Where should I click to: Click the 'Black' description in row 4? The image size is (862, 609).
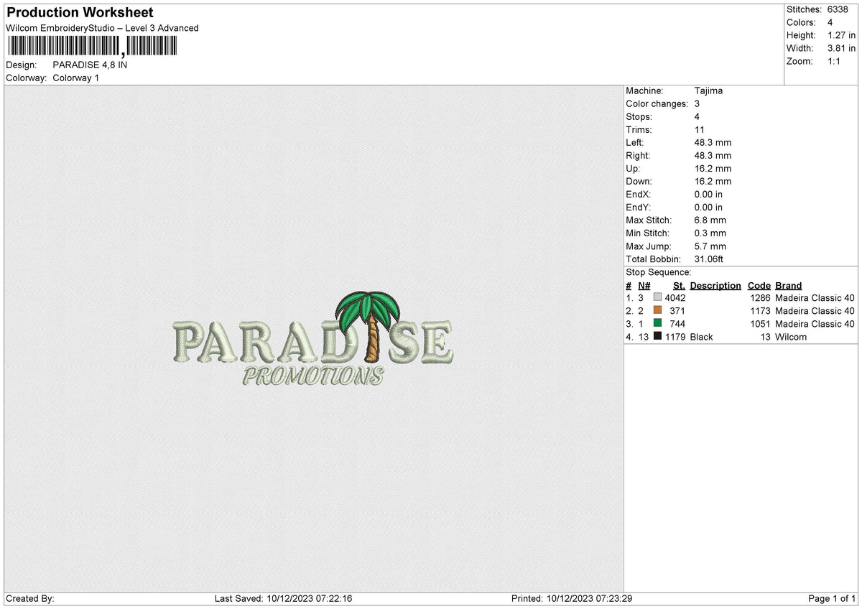coord(702,336)
